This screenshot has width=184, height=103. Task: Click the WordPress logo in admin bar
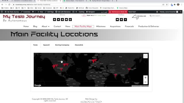pos(2,12)
